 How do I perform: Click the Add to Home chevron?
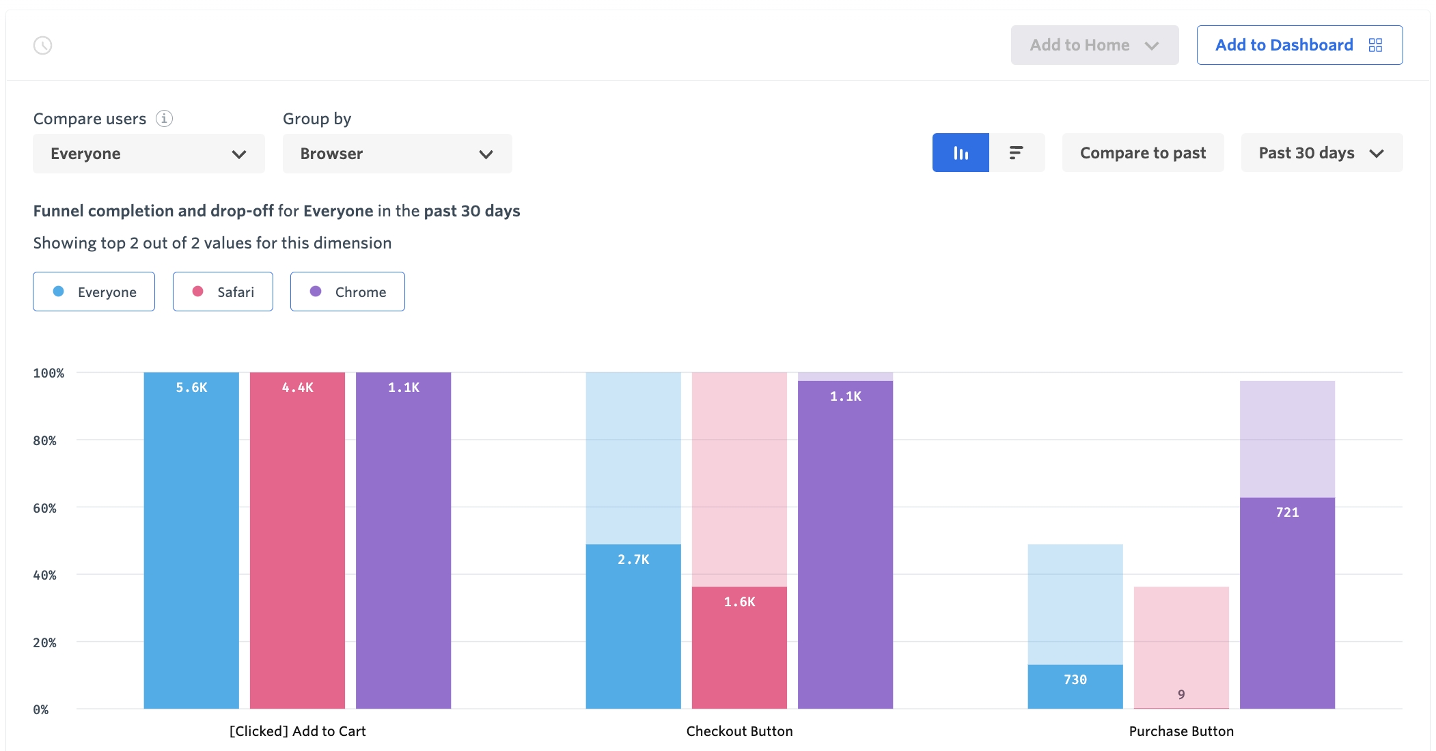click(1152, 46)
